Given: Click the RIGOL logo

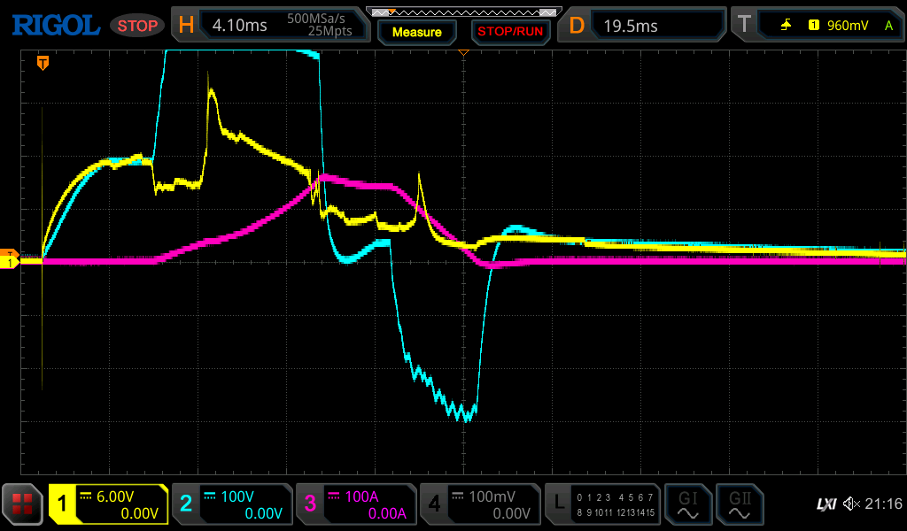Looking at the screenshot, I should [55, 26].
